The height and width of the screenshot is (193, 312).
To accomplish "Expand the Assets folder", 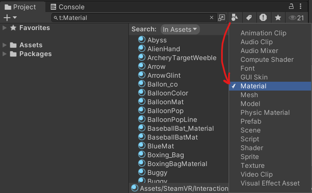I will (5, 45).
